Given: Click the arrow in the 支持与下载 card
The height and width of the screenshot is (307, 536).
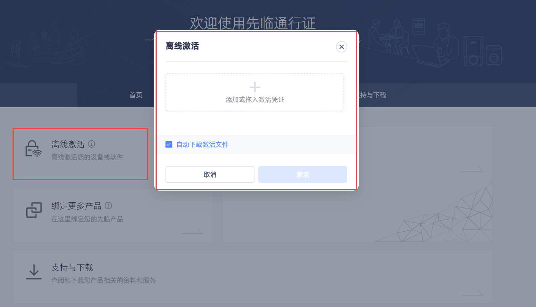Looking at the screenshot, I should click(472, 293).
